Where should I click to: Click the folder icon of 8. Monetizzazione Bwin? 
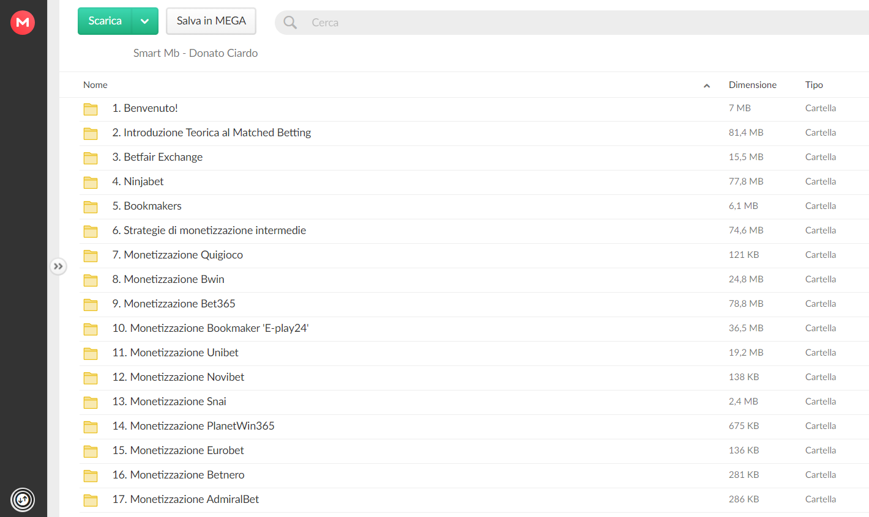(x=91, y=280)
